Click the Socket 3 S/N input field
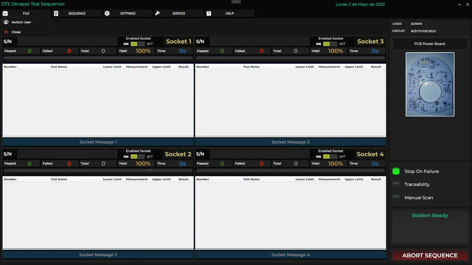 pyautogui.click(x=260, y=41)
